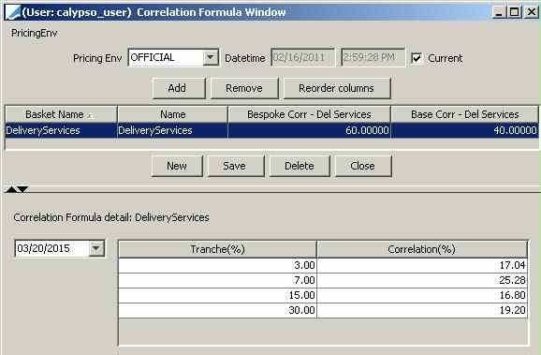Maximize the Correlation Formula Window
The width and height of the screenshot is (541, 355).
[x=514, y=12]
